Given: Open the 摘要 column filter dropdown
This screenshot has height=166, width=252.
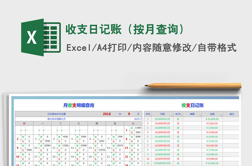Looking at the screenshot, I should point(200,116).
